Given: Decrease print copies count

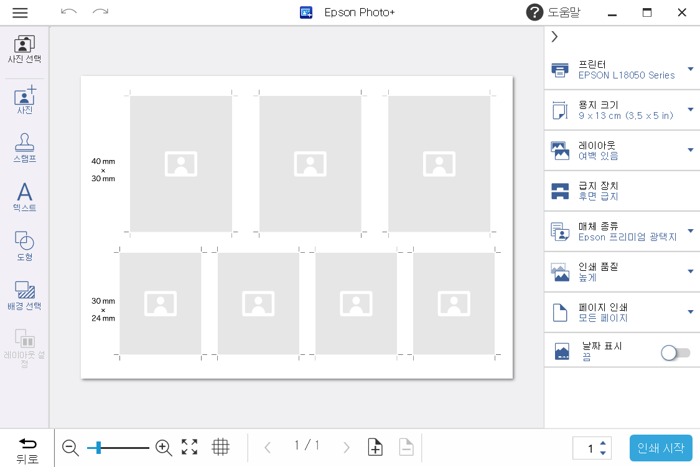Looking at the screenshot, I should click(x=603, y=453).
